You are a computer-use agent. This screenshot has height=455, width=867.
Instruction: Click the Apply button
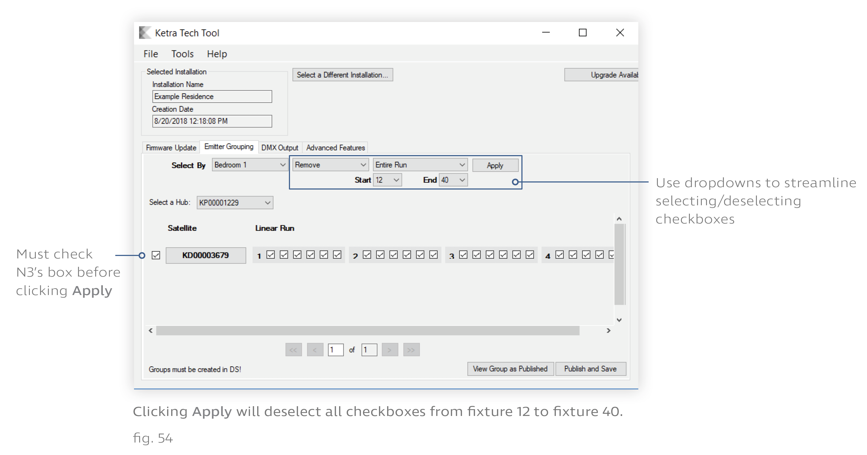[494, 166]
